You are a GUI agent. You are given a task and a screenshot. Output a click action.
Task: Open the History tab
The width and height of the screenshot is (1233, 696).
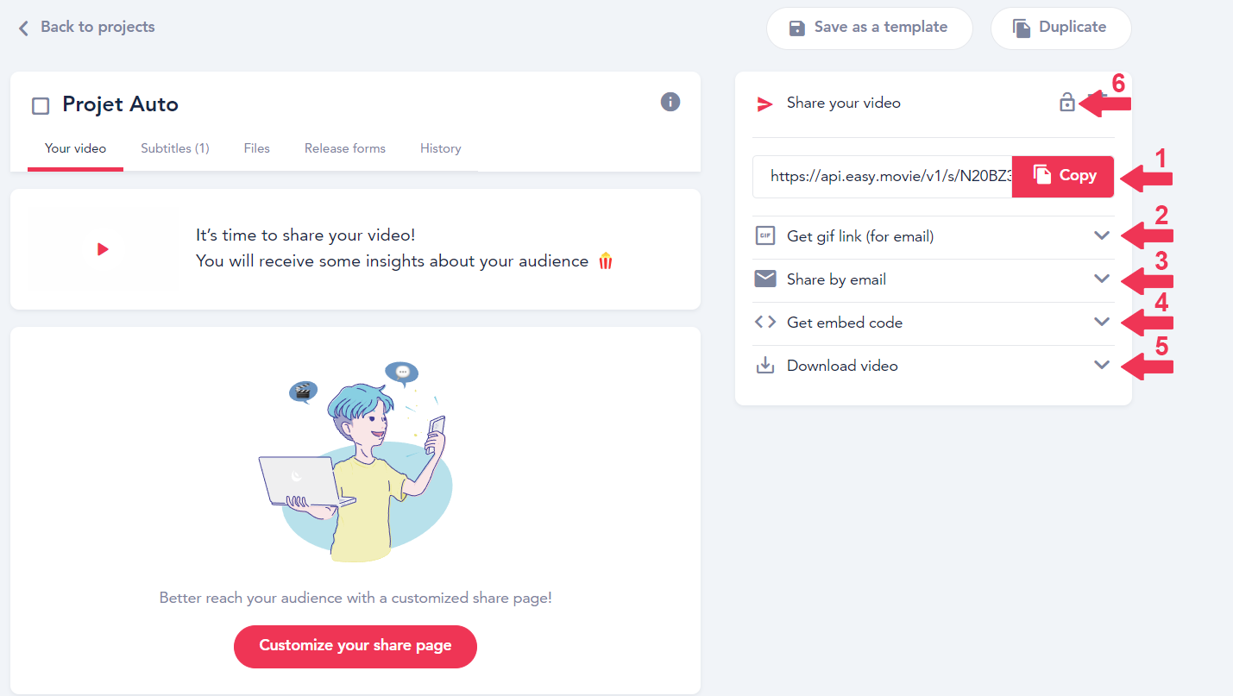click(441, 148)
